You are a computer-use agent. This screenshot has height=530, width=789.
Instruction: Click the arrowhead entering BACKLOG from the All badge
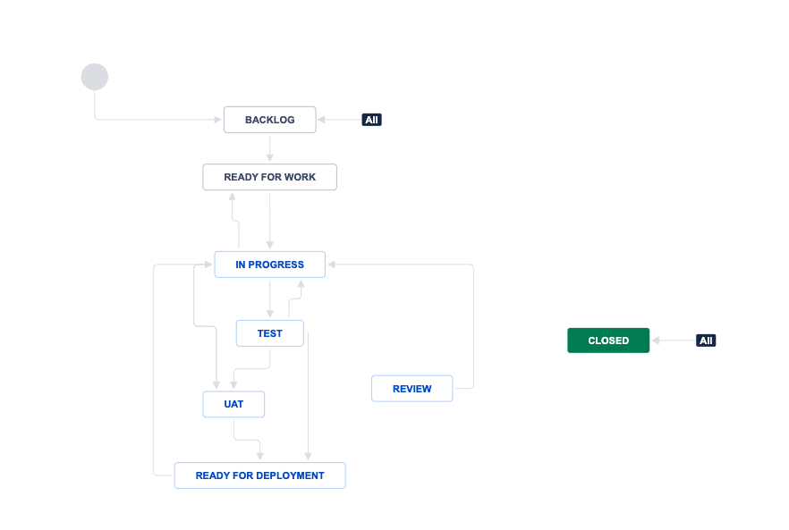[x=321, y=120]
